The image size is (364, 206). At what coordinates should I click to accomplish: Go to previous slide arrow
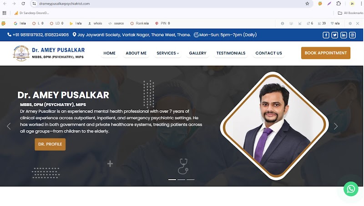[9, 126]
